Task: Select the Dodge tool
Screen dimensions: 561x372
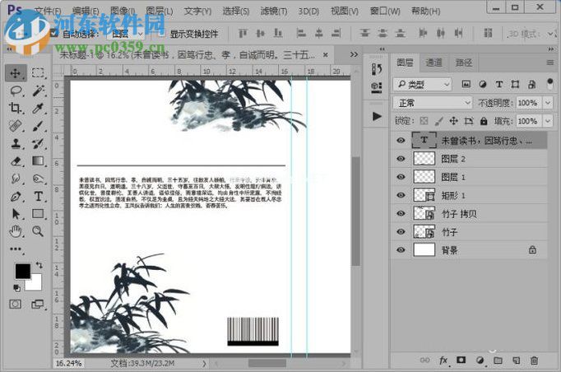Action: 38,179
